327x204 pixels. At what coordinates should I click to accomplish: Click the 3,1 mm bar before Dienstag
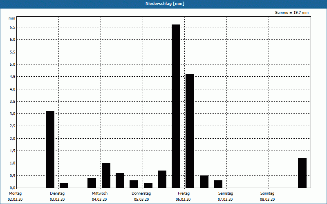tap(50, 149)
